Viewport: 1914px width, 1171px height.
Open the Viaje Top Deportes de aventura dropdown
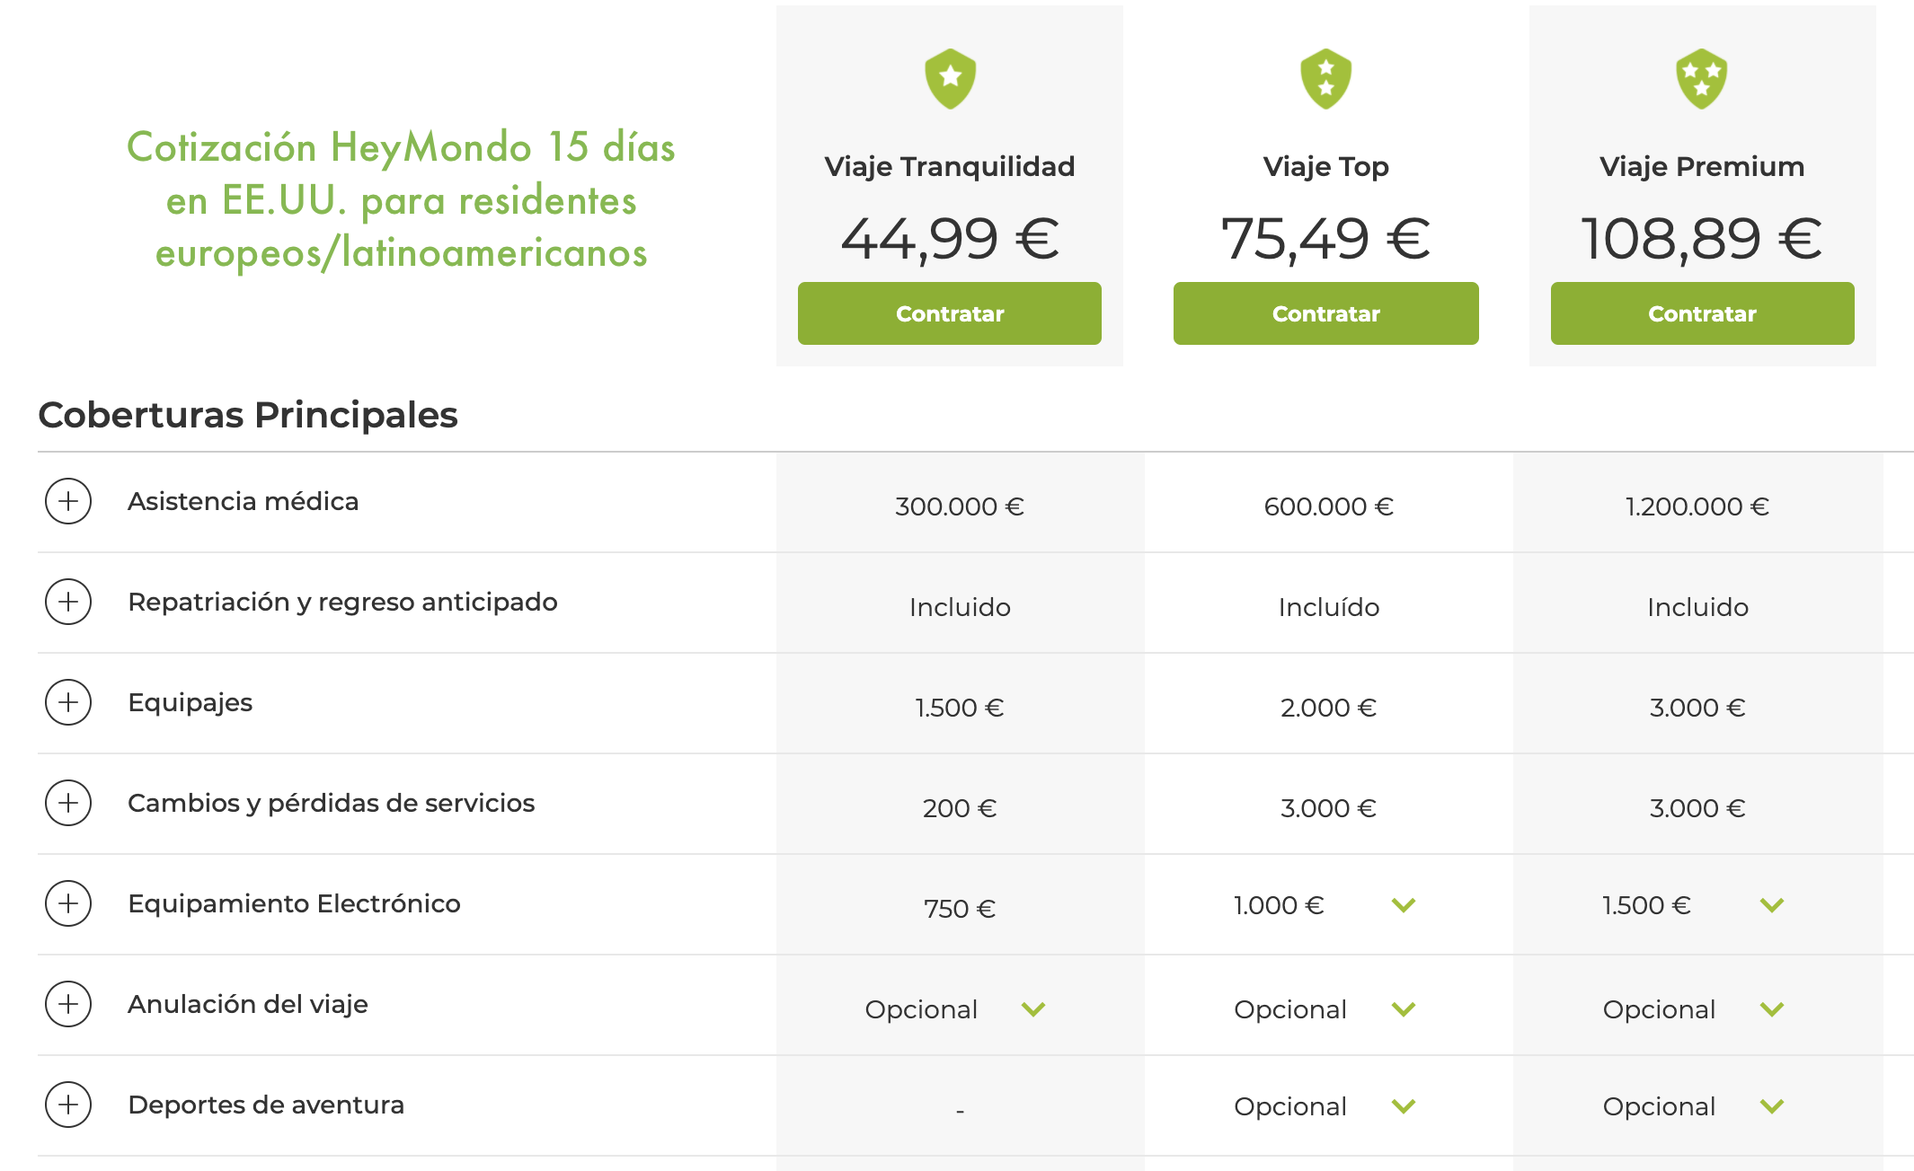(1404, 1106)
